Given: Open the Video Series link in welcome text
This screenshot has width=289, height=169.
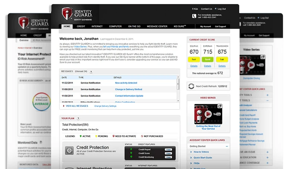Looking at the screenshot, I should pyautogui.click(x=80, y=47).
